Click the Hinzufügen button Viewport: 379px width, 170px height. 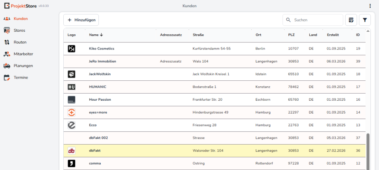(x=81, y=20)
